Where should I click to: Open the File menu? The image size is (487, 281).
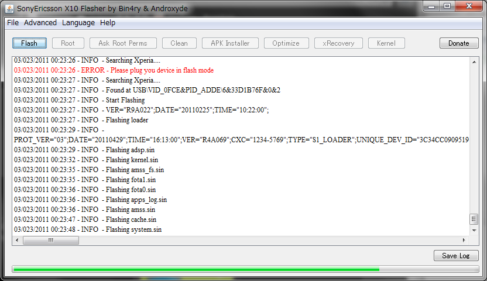[13, 23]
